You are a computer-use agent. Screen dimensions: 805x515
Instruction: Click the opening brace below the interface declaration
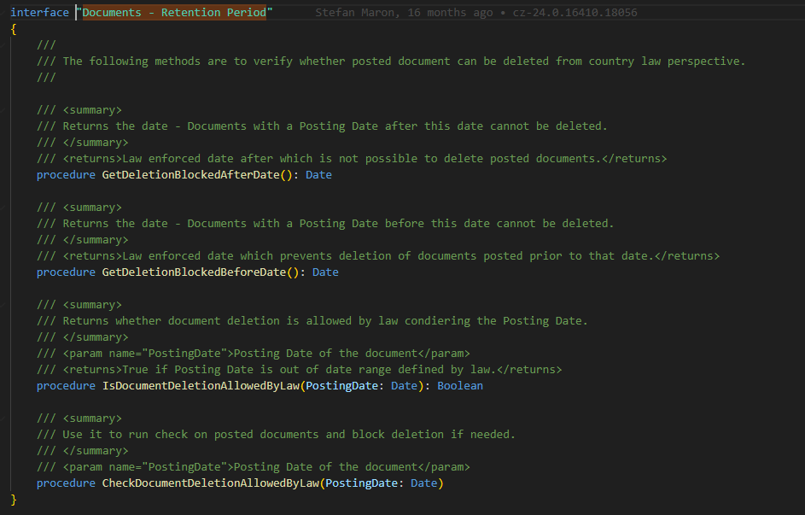click(13, 28)
